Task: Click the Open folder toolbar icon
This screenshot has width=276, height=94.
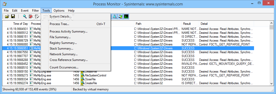Action: tap(7, 17)
